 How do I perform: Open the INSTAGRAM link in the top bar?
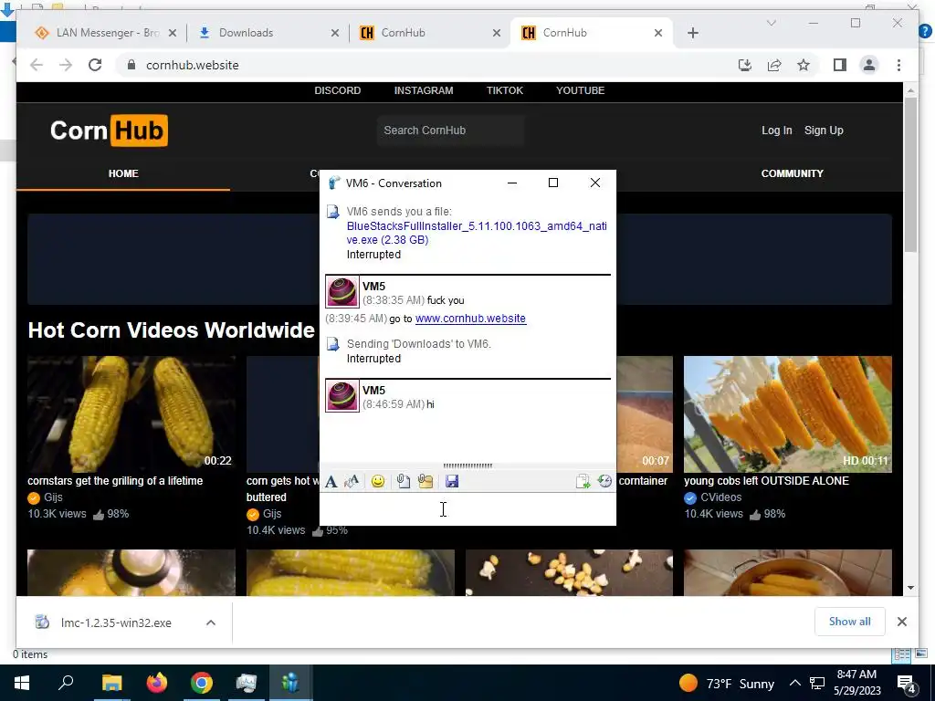[424, 90]
